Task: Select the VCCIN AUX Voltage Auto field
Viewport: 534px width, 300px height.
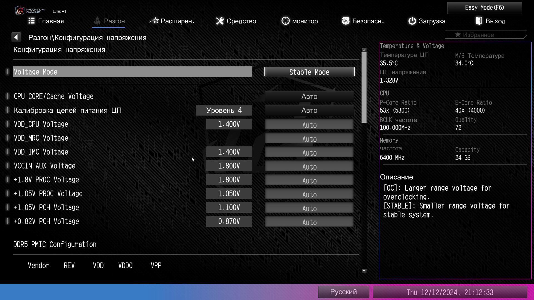Action: (x=309, y=166)
